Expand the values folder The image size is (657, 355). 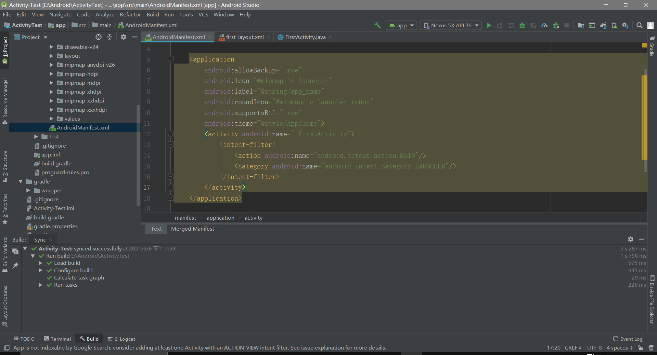(51, 119)
